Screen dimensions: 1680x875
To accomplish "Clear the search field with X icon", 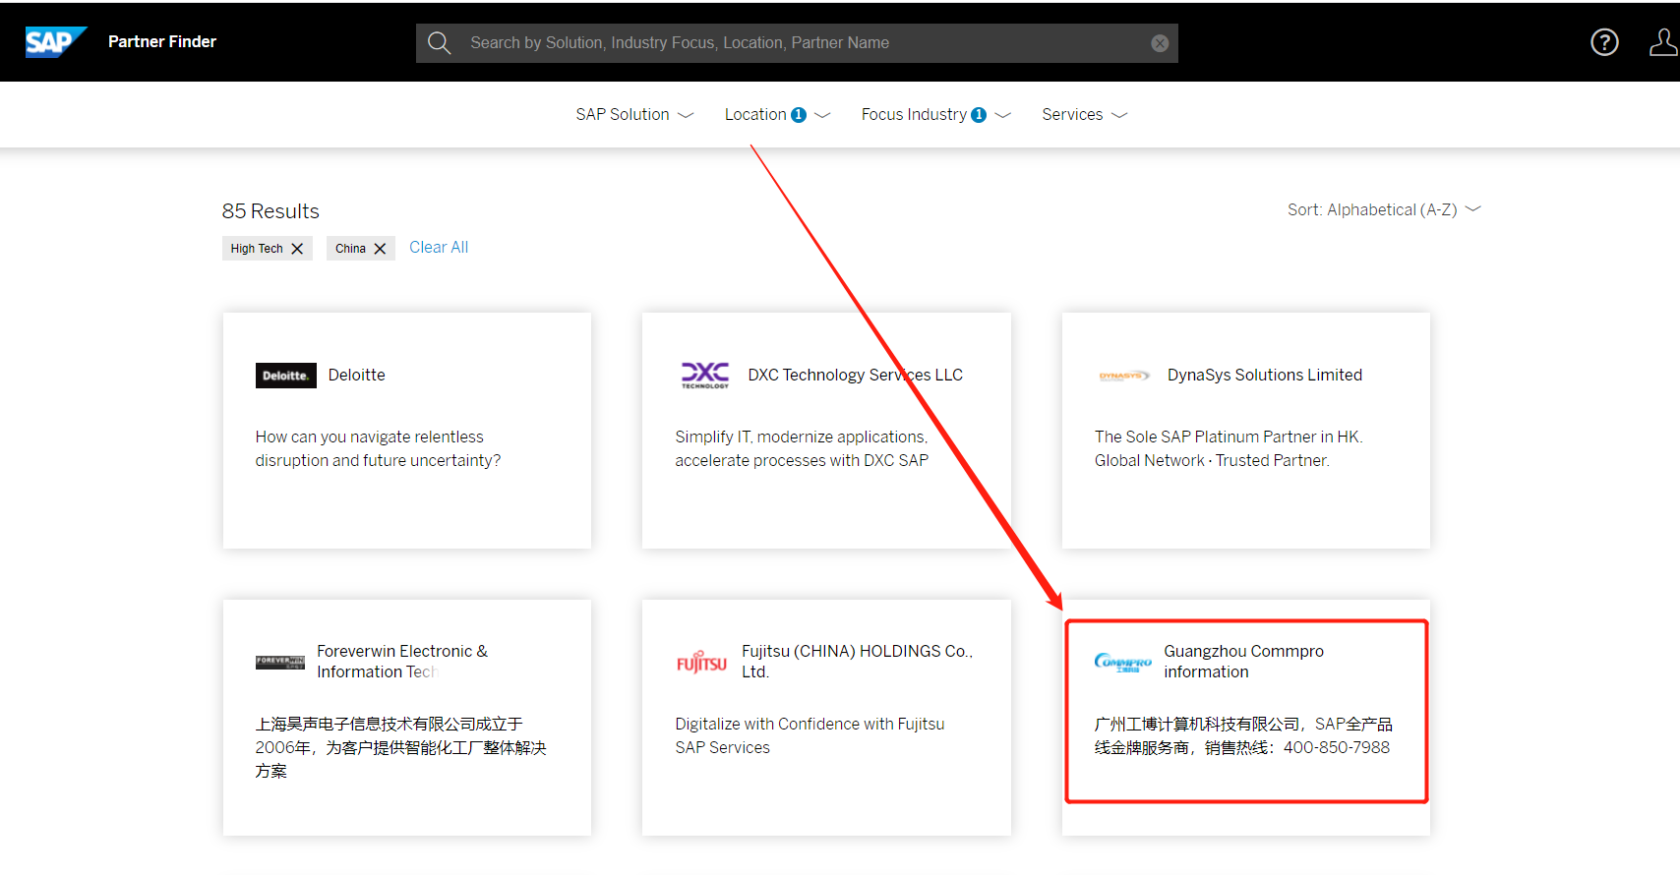I will [1160, 43].
